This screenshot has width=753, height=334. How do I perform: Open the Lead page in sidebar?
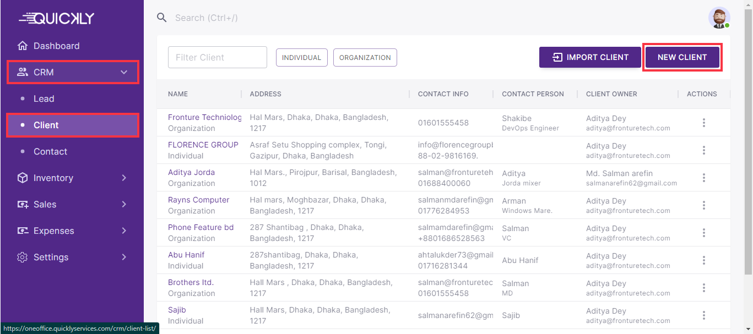(44, 98)
